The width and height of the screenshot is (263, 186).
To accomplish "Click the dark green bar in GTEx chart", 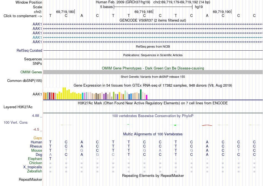I will coord(141,94).
